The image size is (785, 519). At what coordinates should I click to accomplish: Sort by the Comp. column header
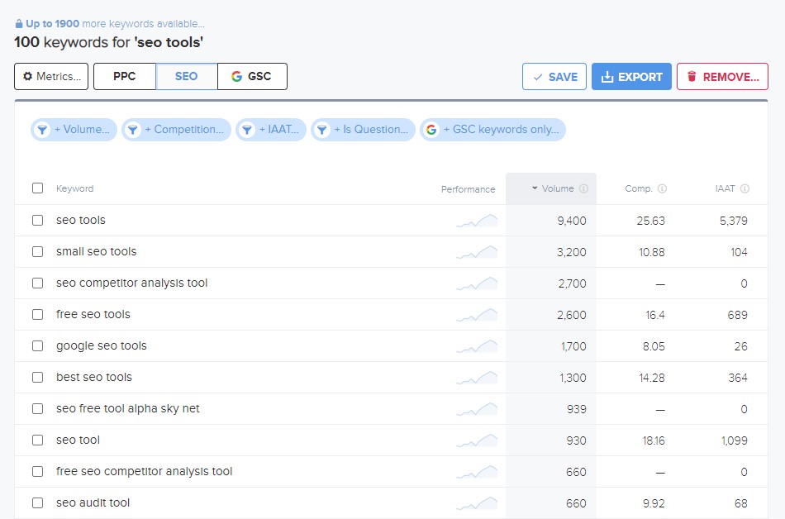(638, 188)
